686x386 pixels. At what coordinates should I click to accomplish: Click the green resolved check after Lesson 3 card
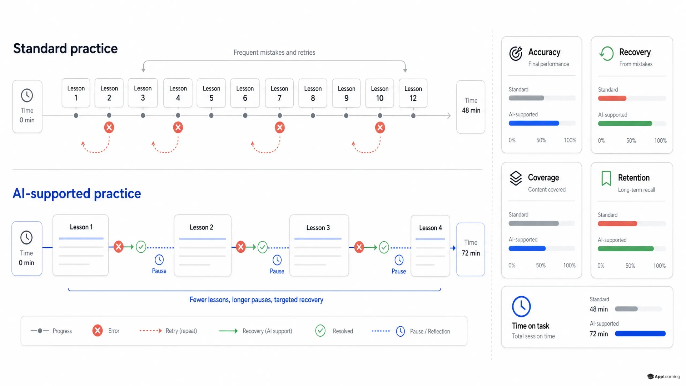click(384, 247)
